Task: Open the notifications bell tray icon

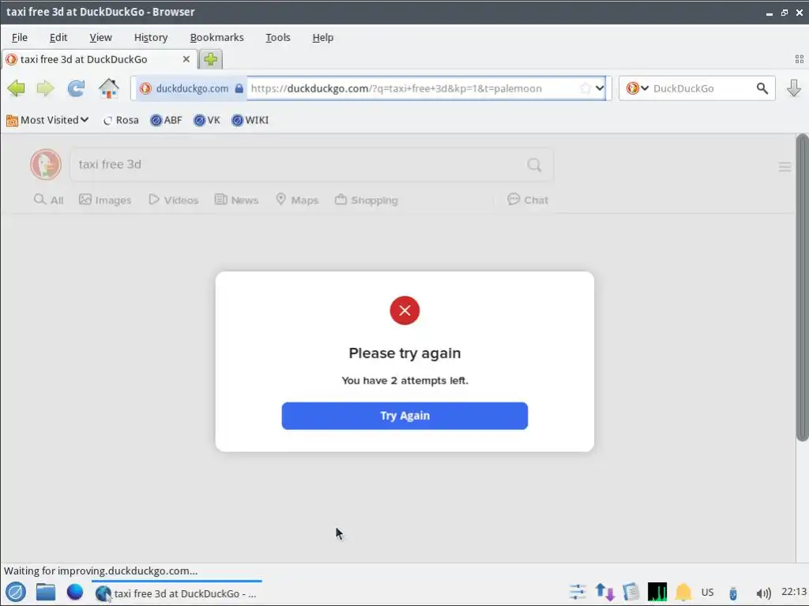Action: [x=683, y=592]
